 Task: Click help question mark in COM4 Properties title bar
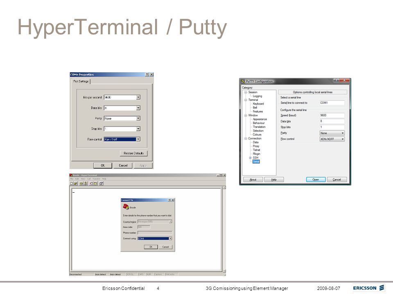147,74
